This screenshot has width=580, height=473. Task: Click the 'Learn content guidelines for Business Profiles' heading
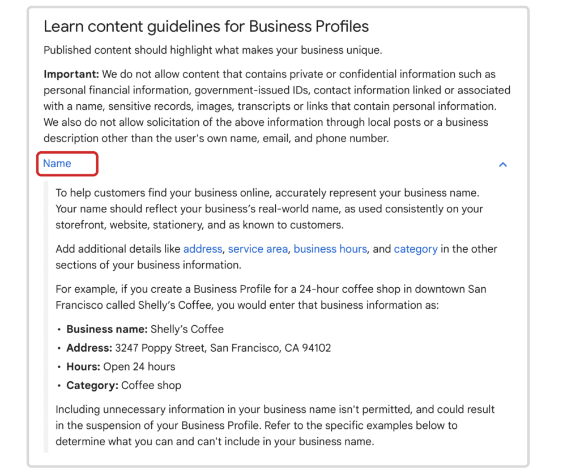coord(206,27)
